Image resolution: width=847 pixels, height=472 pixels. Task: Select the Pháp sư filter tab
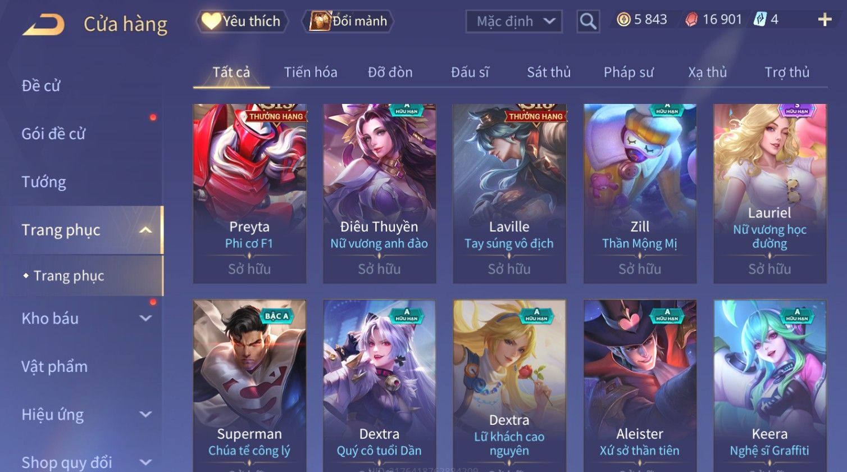629,72
